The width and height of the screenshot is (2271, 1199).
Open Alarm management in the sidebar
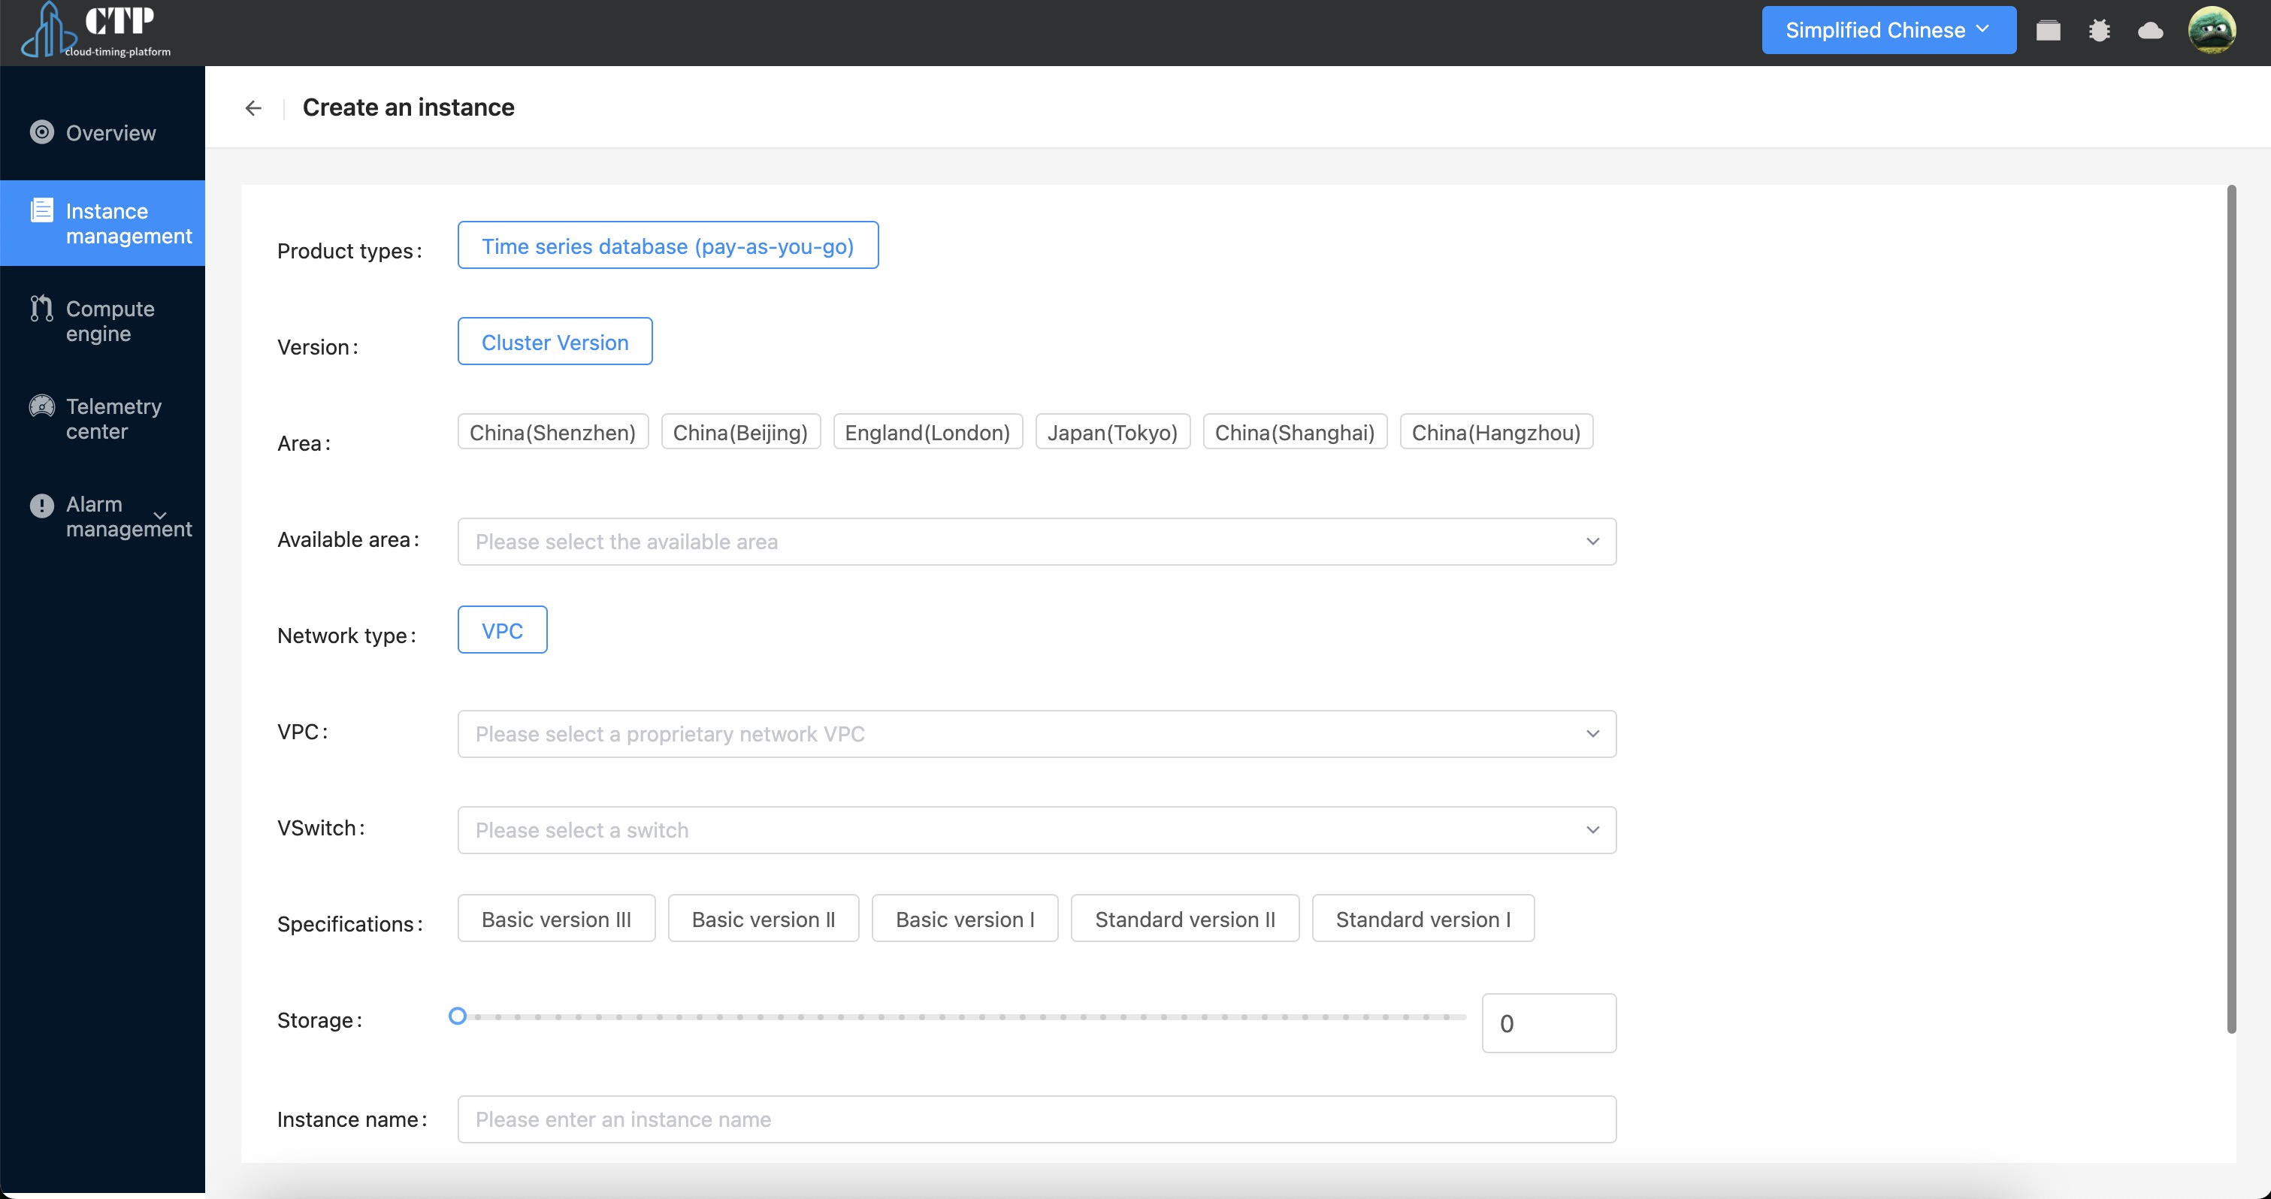pos(102,517)
